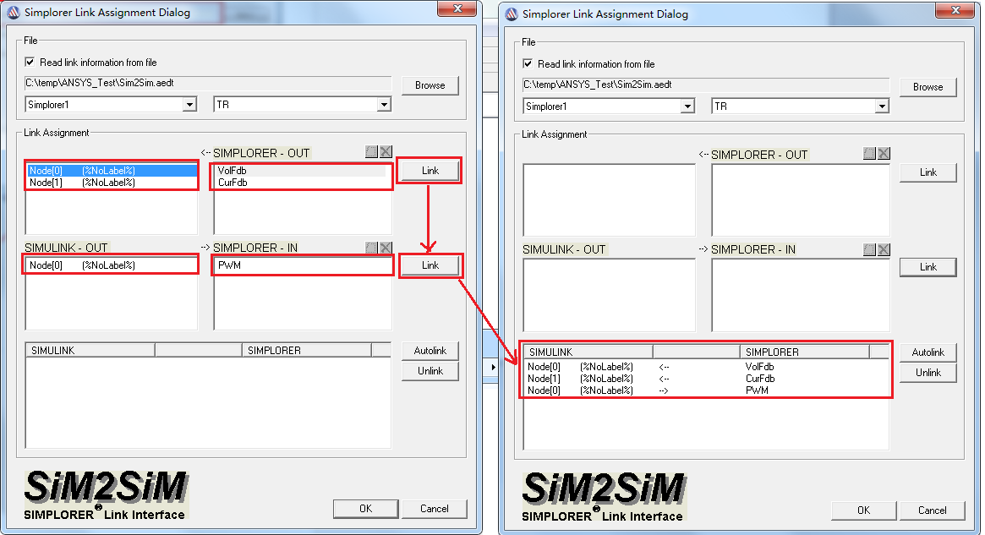Click the X icon for right dialog's SIMPLORER - IN
985x535 pixels.
(x=884, y=249)
